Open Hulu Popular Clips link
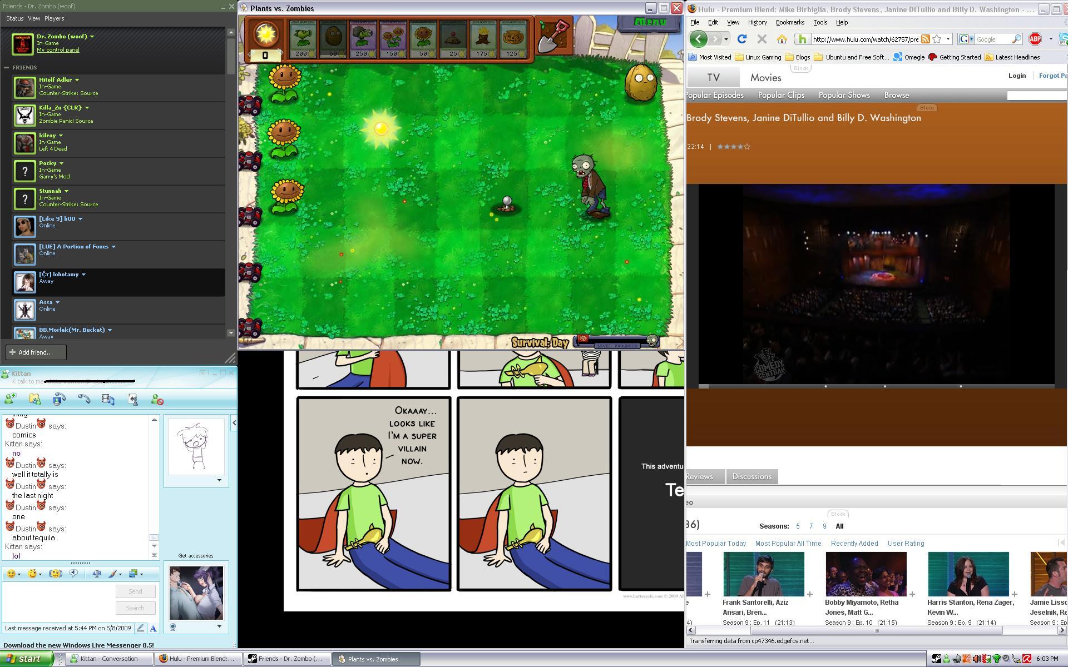Image resolution: width=1068 pixels, height=667 pixels. pos(781,95)
